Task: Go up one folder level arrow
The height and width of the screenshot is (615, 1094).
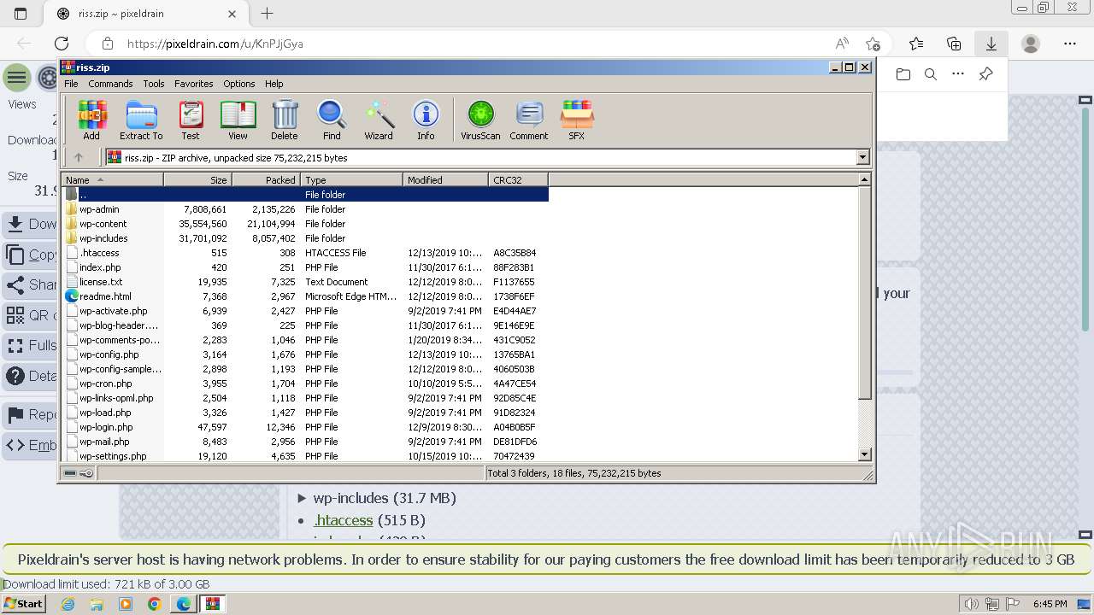Action: (79, 157)
